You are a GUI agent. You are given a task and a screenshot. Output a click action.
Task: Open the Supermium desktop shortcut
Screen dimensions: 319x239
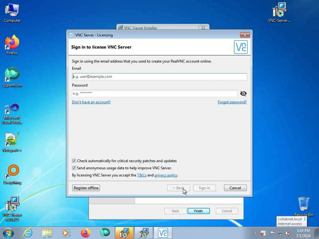tap(12, 77)
